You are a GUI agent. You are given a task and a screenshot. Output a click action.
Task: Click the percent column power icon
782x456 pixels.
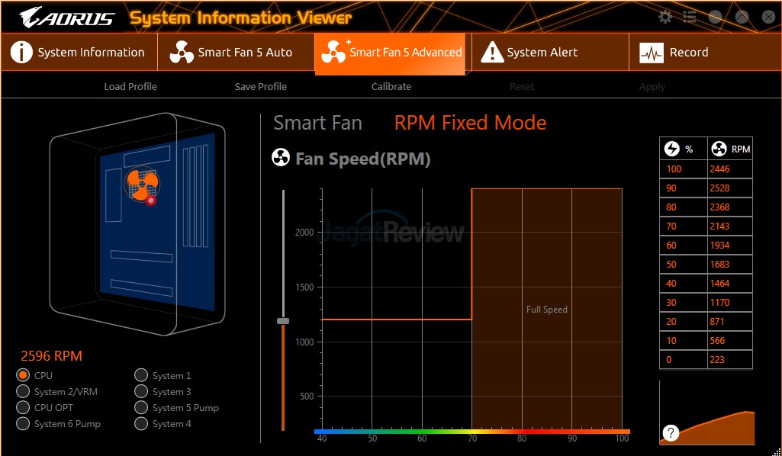(x=672, y=149)
